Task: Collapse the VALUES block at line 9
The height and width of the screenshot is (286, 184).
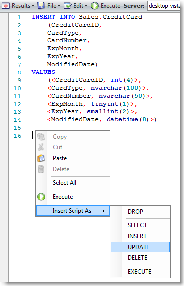Action: (25, 80)
